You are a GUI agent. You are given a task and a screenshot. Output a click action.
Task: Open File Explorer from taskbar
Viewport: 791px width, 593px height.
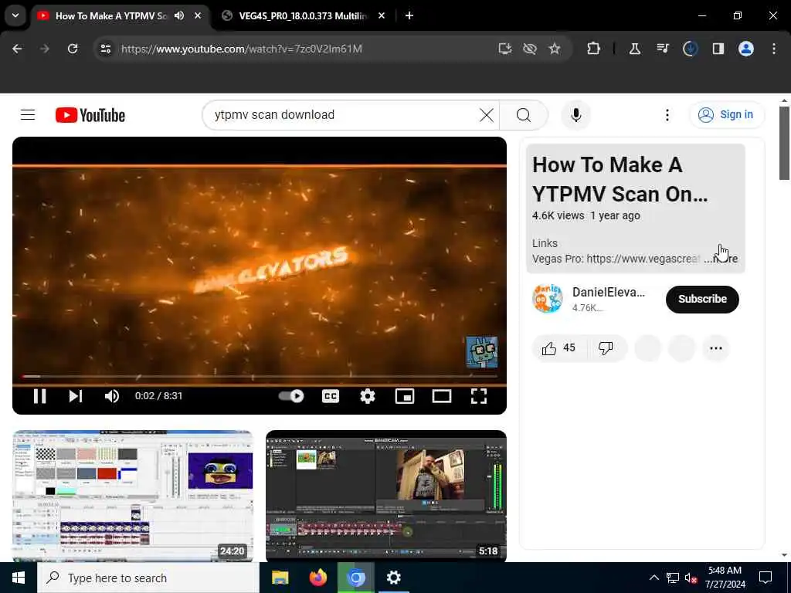click(x=280, y=578)
